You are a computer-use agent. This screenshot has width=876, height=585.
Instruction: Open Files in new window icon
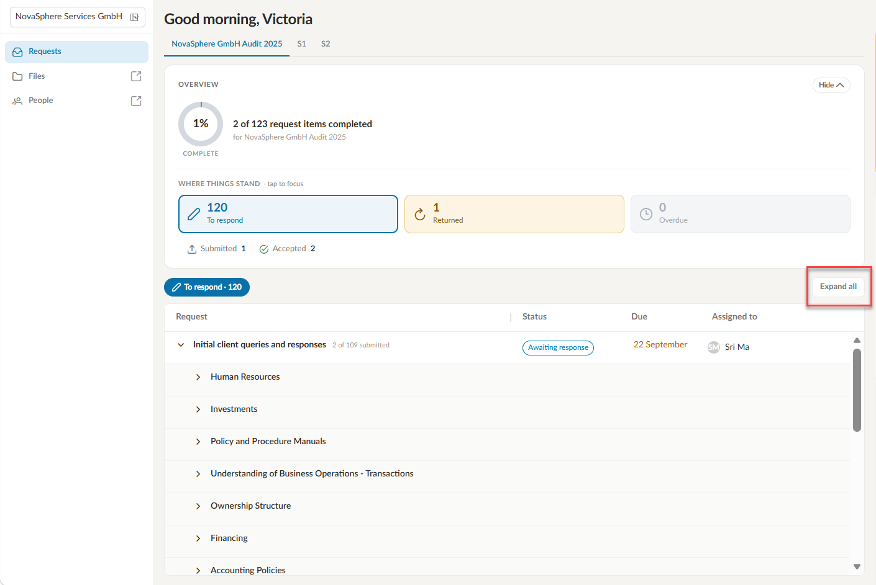click(x=136, y=76)
